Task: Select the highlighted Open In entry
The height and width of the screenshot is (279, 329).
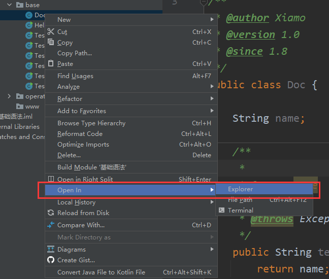Action: point(130,190)
